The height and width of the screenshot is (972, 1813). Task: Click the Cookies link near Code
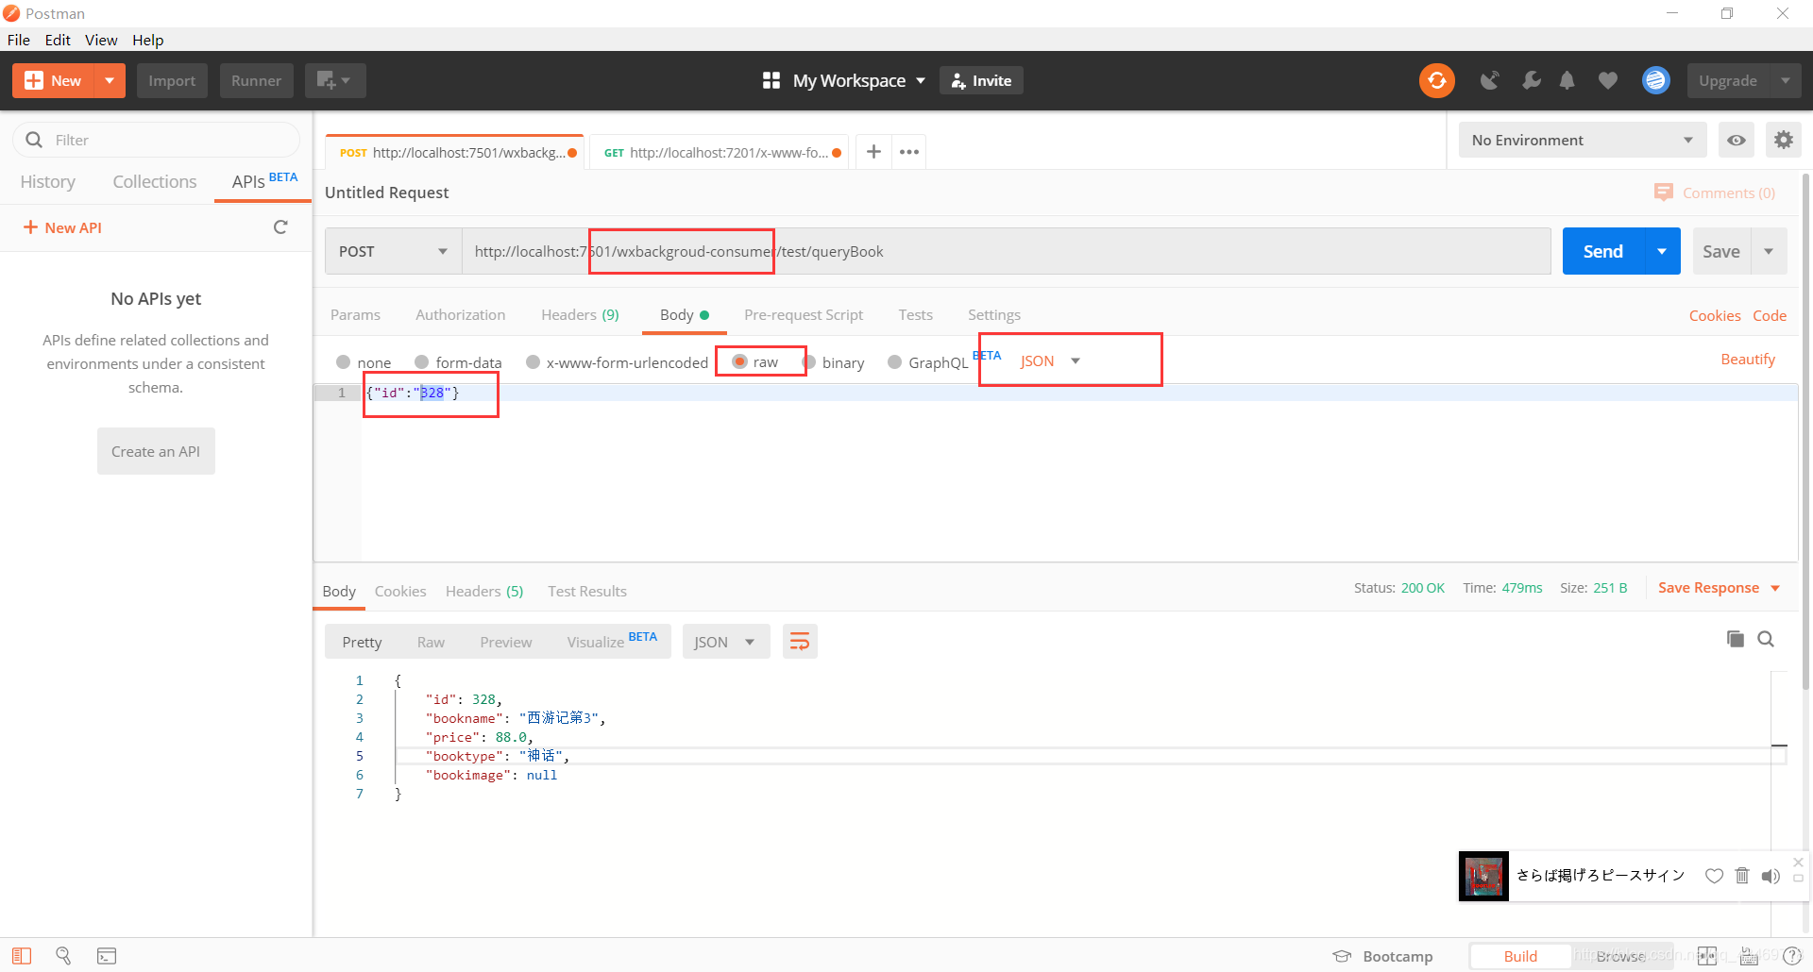[x=1715, y=315]
